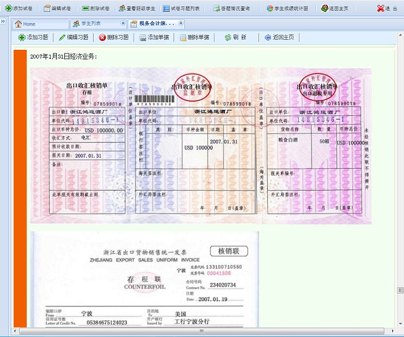Click the orange vertical bar beside the exercise
This screenshot has width=404, height=337.
click(20, 188)
